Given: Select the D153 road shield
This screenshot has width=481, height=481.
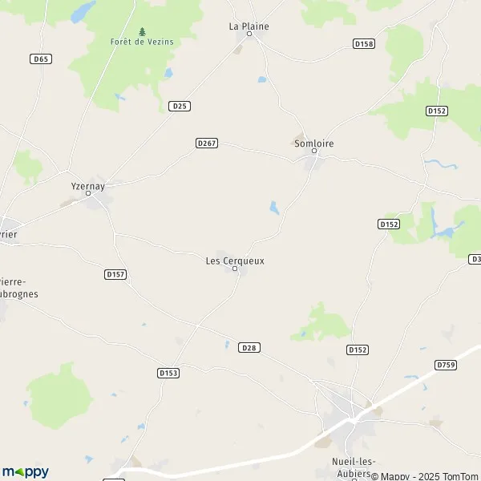Looking at the screenshot, I should click(168, 373).
